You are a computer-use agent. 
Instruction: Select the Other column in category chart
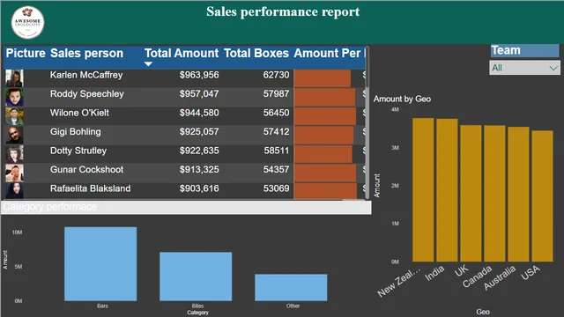point(291,288)
